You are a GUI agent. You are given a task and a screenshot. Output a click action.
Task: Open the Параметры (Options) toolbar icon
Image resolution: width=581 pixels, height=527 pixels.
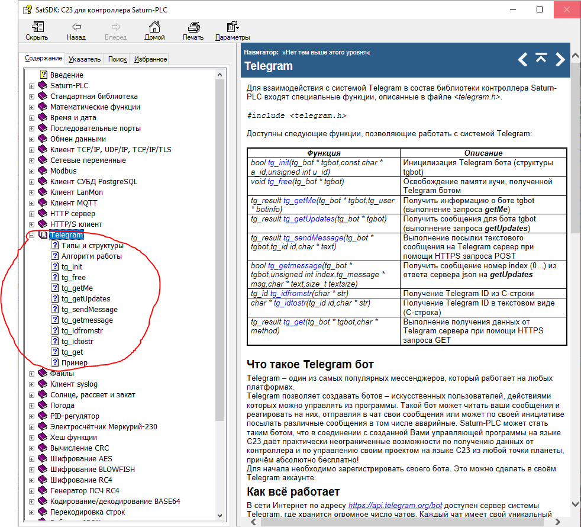pyautogui.click(x=233, y=27)
